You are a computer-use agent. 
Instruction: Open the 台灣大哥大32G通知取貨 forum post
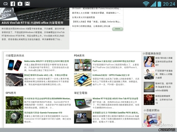tap(83, 18)
